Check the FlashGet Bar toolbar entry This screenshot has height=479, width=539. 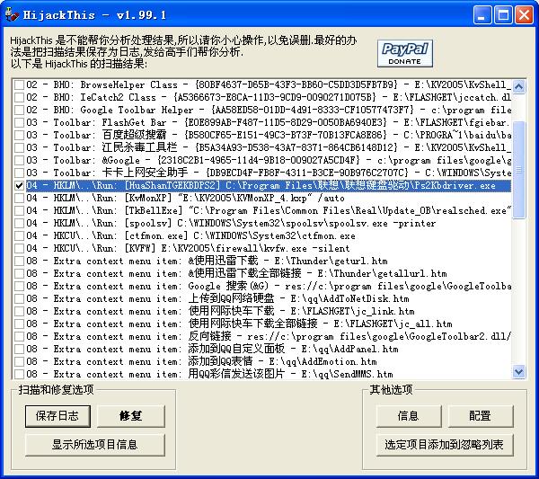pyautogui.click(x=19, y=122)
